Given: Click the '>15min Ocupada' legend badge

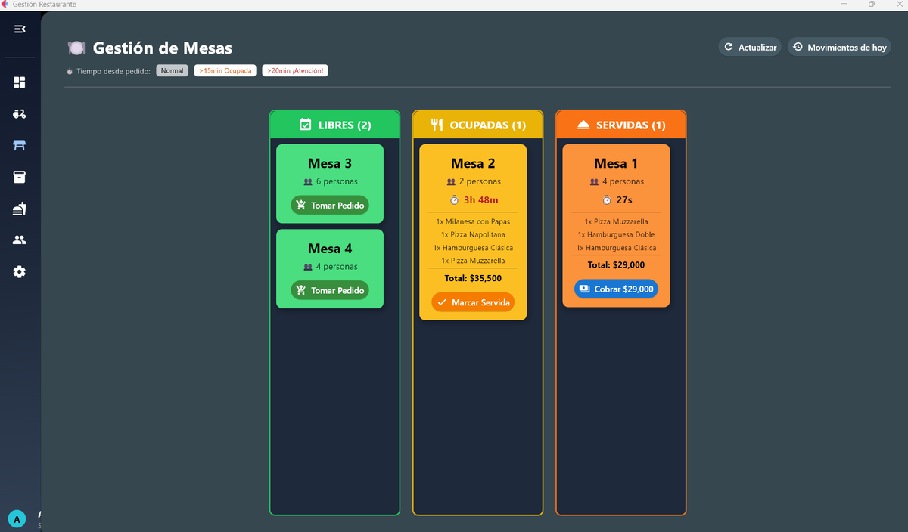Looking at the screenshot, I should click(225, 71).
